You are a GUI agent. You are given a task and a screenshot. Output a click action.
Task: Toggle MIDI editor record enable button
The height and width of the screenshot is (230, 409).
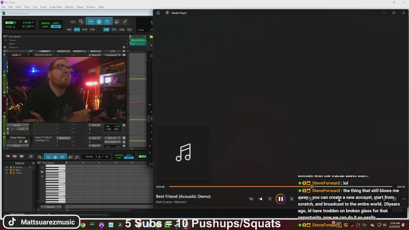(8, 156)
